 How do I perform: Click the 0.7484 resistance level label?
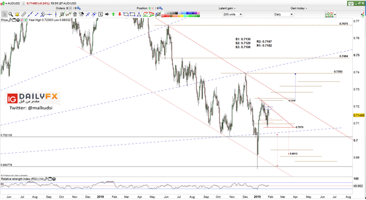click(343, 57)
